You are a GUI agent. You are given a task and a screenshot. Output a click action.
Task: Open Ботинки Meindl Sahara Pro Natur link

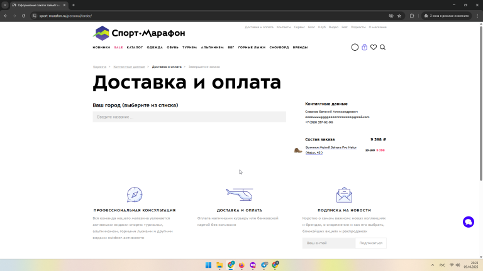(x=331, y=150)
